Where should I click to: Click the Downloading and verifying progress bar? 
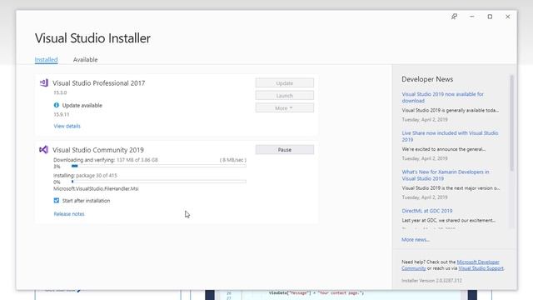pyautogui.click(x=159, y=166)
